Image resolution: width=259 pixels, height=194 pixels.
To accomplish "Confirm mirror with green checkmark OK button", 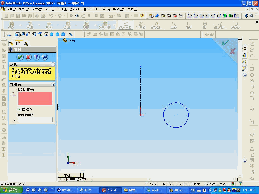I will [20, 57].
